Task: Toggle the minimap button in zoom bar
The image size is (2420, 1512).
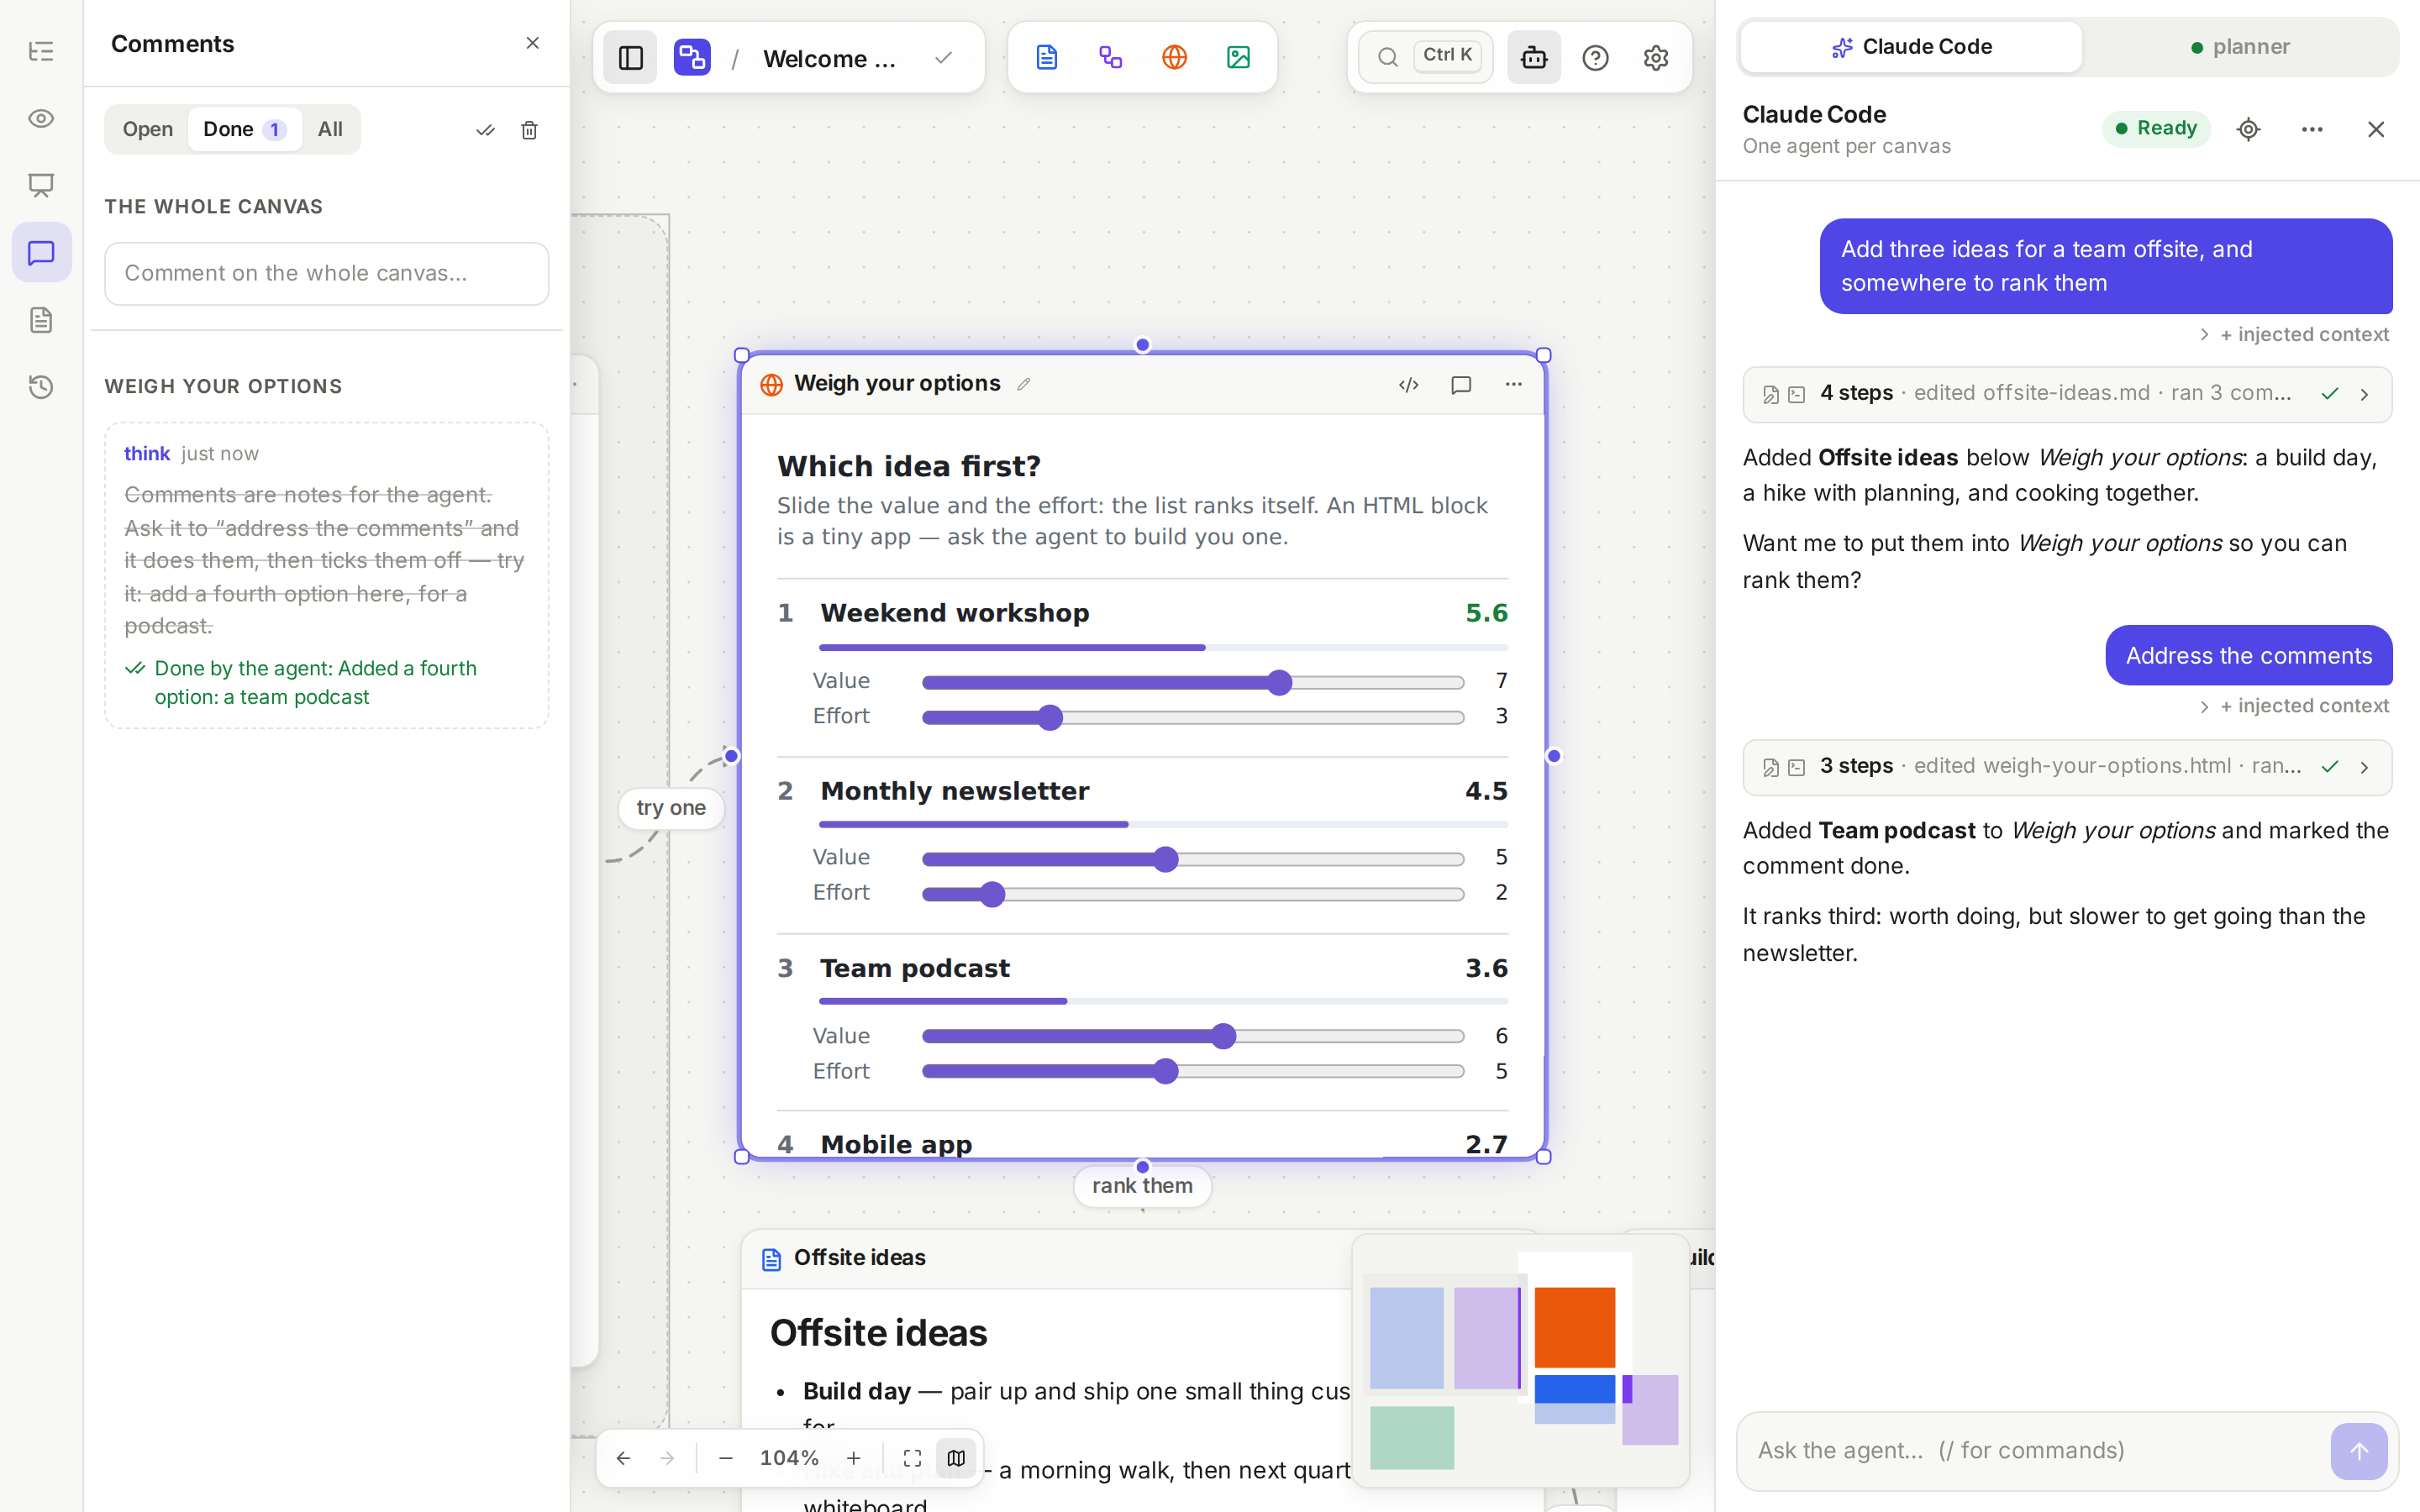Action: pyautogui.click(x=956, y=1458)
